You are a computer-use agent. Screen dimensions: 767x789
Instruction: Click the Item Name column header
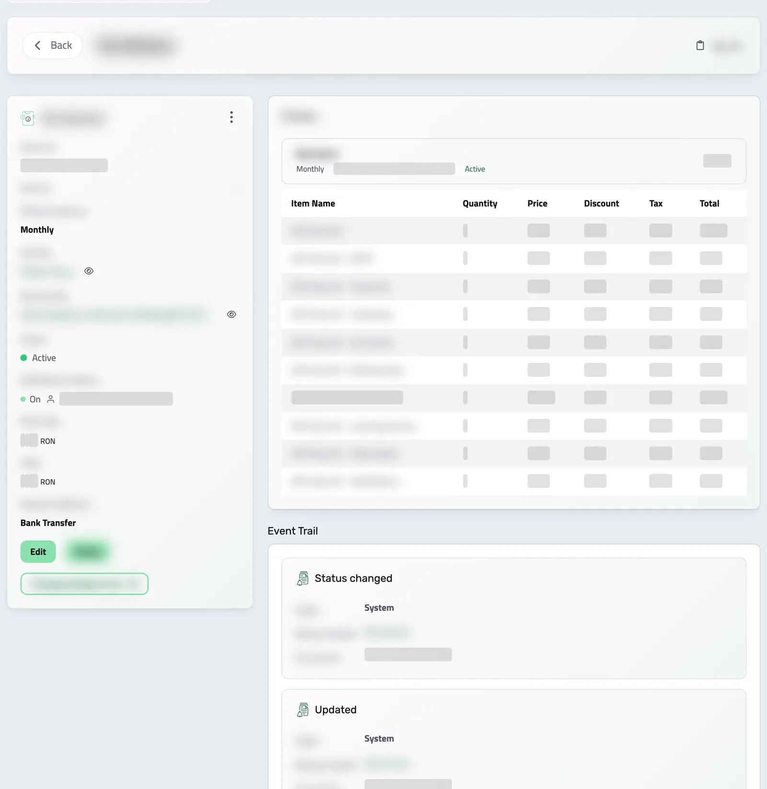(313, 204)
